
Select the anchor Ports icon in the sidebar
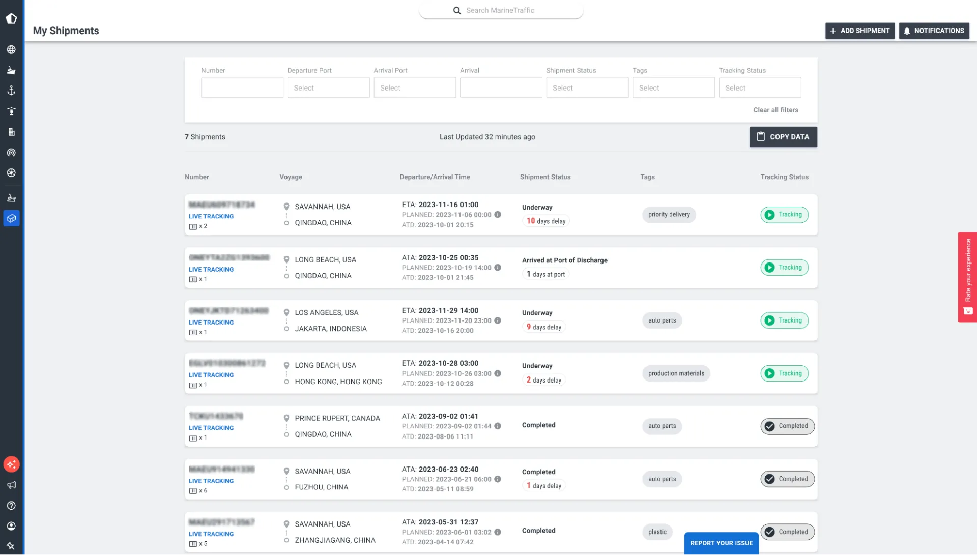[x=11, y=91]
